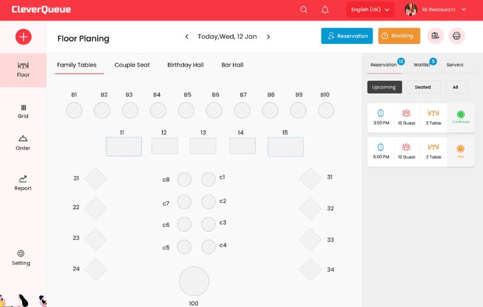
Task: Expand Rk Restaurant account chevron
Action: click(x=464, y=9)
